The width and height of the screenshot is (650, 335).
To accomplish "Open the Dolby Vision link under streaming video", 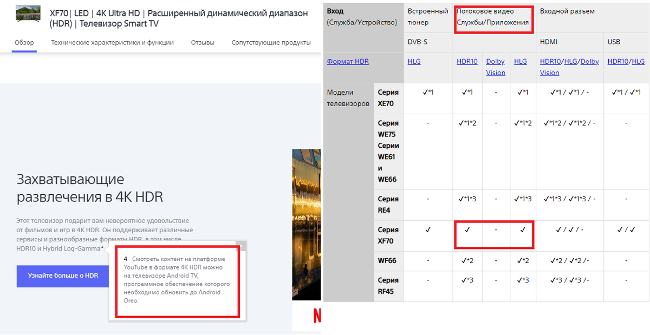I will tap(496, 67).
